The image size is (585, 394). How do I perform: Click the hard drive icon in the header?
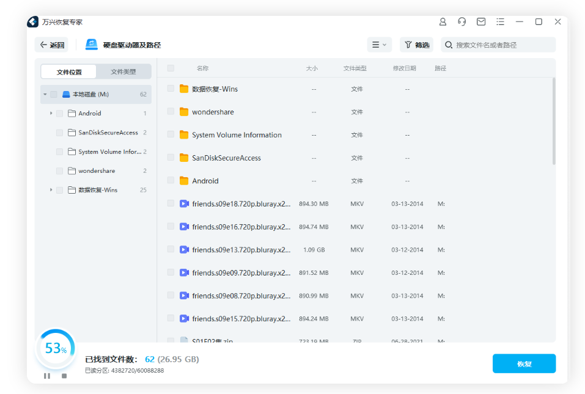point(90,44)
